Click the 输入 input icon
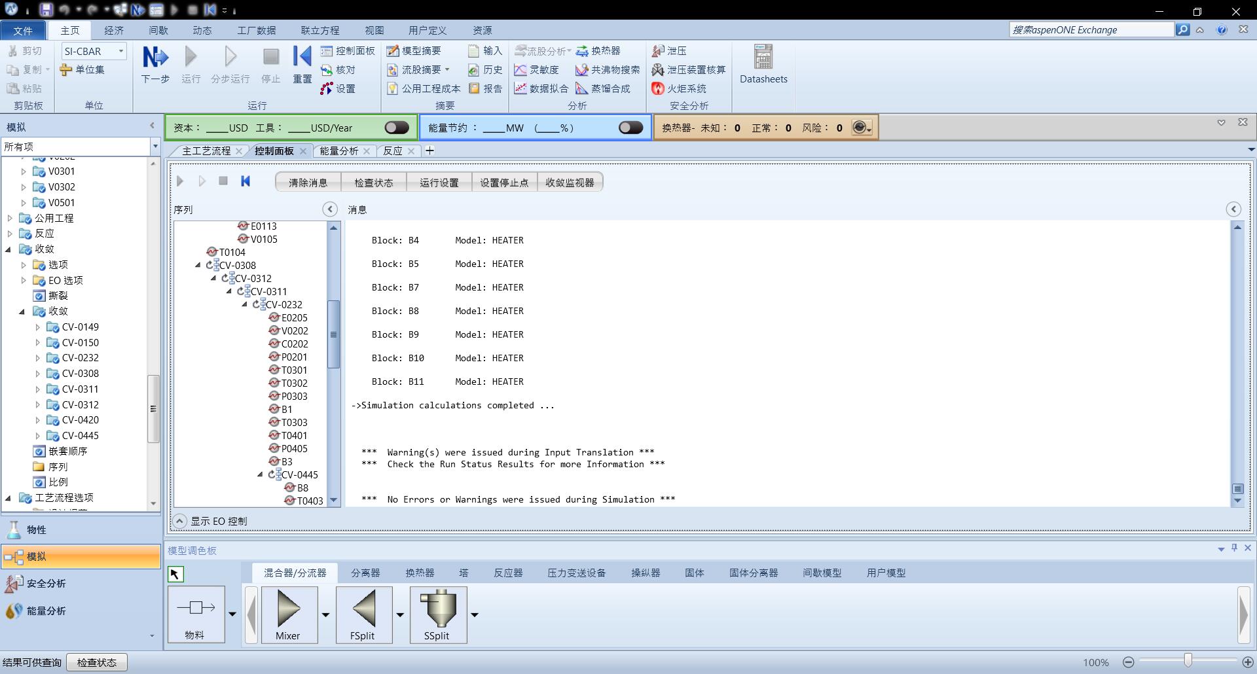Screen dimensions: 1257x674 [485, 51]
